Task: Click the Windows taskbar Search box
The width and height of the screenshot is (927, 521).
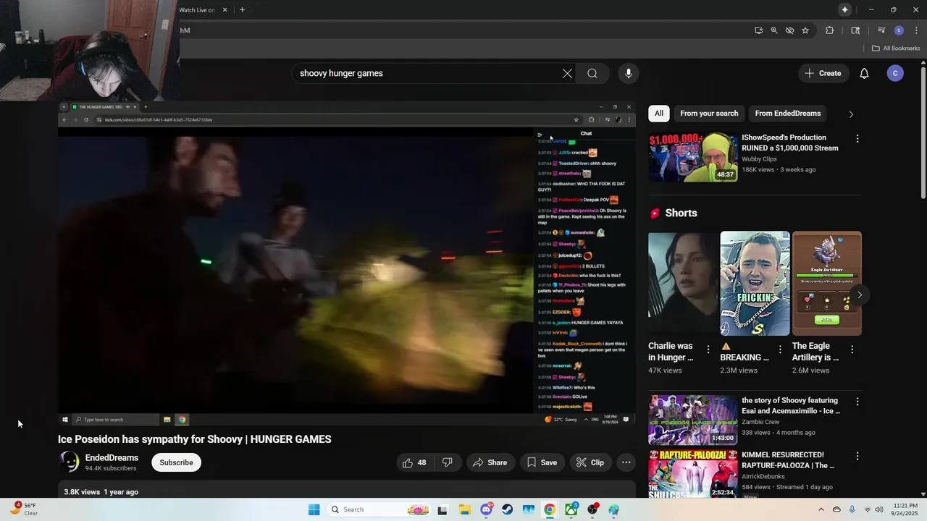Action: (x=379, y=509)
